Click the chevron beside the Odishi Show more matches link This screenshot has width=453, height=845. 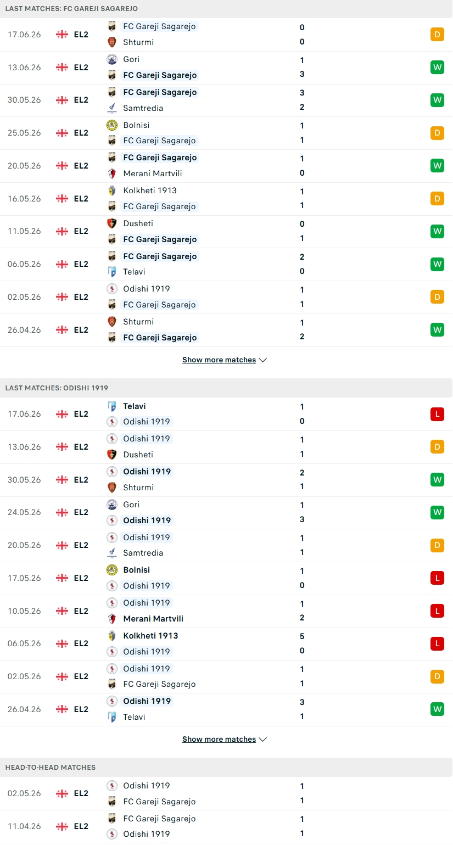click(263, 740)
